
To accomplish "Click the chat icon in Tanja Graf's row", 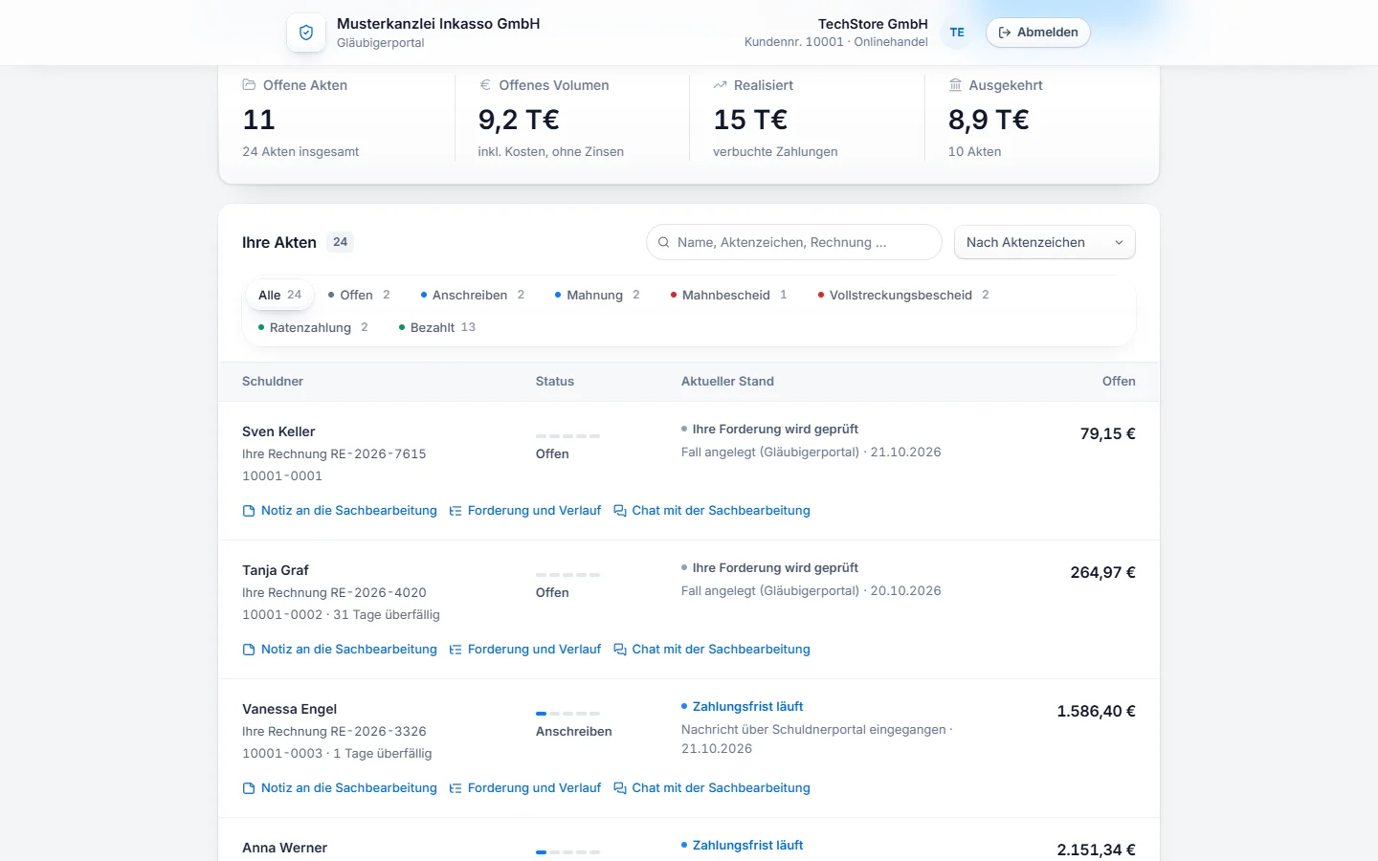I will coord(620,650).
